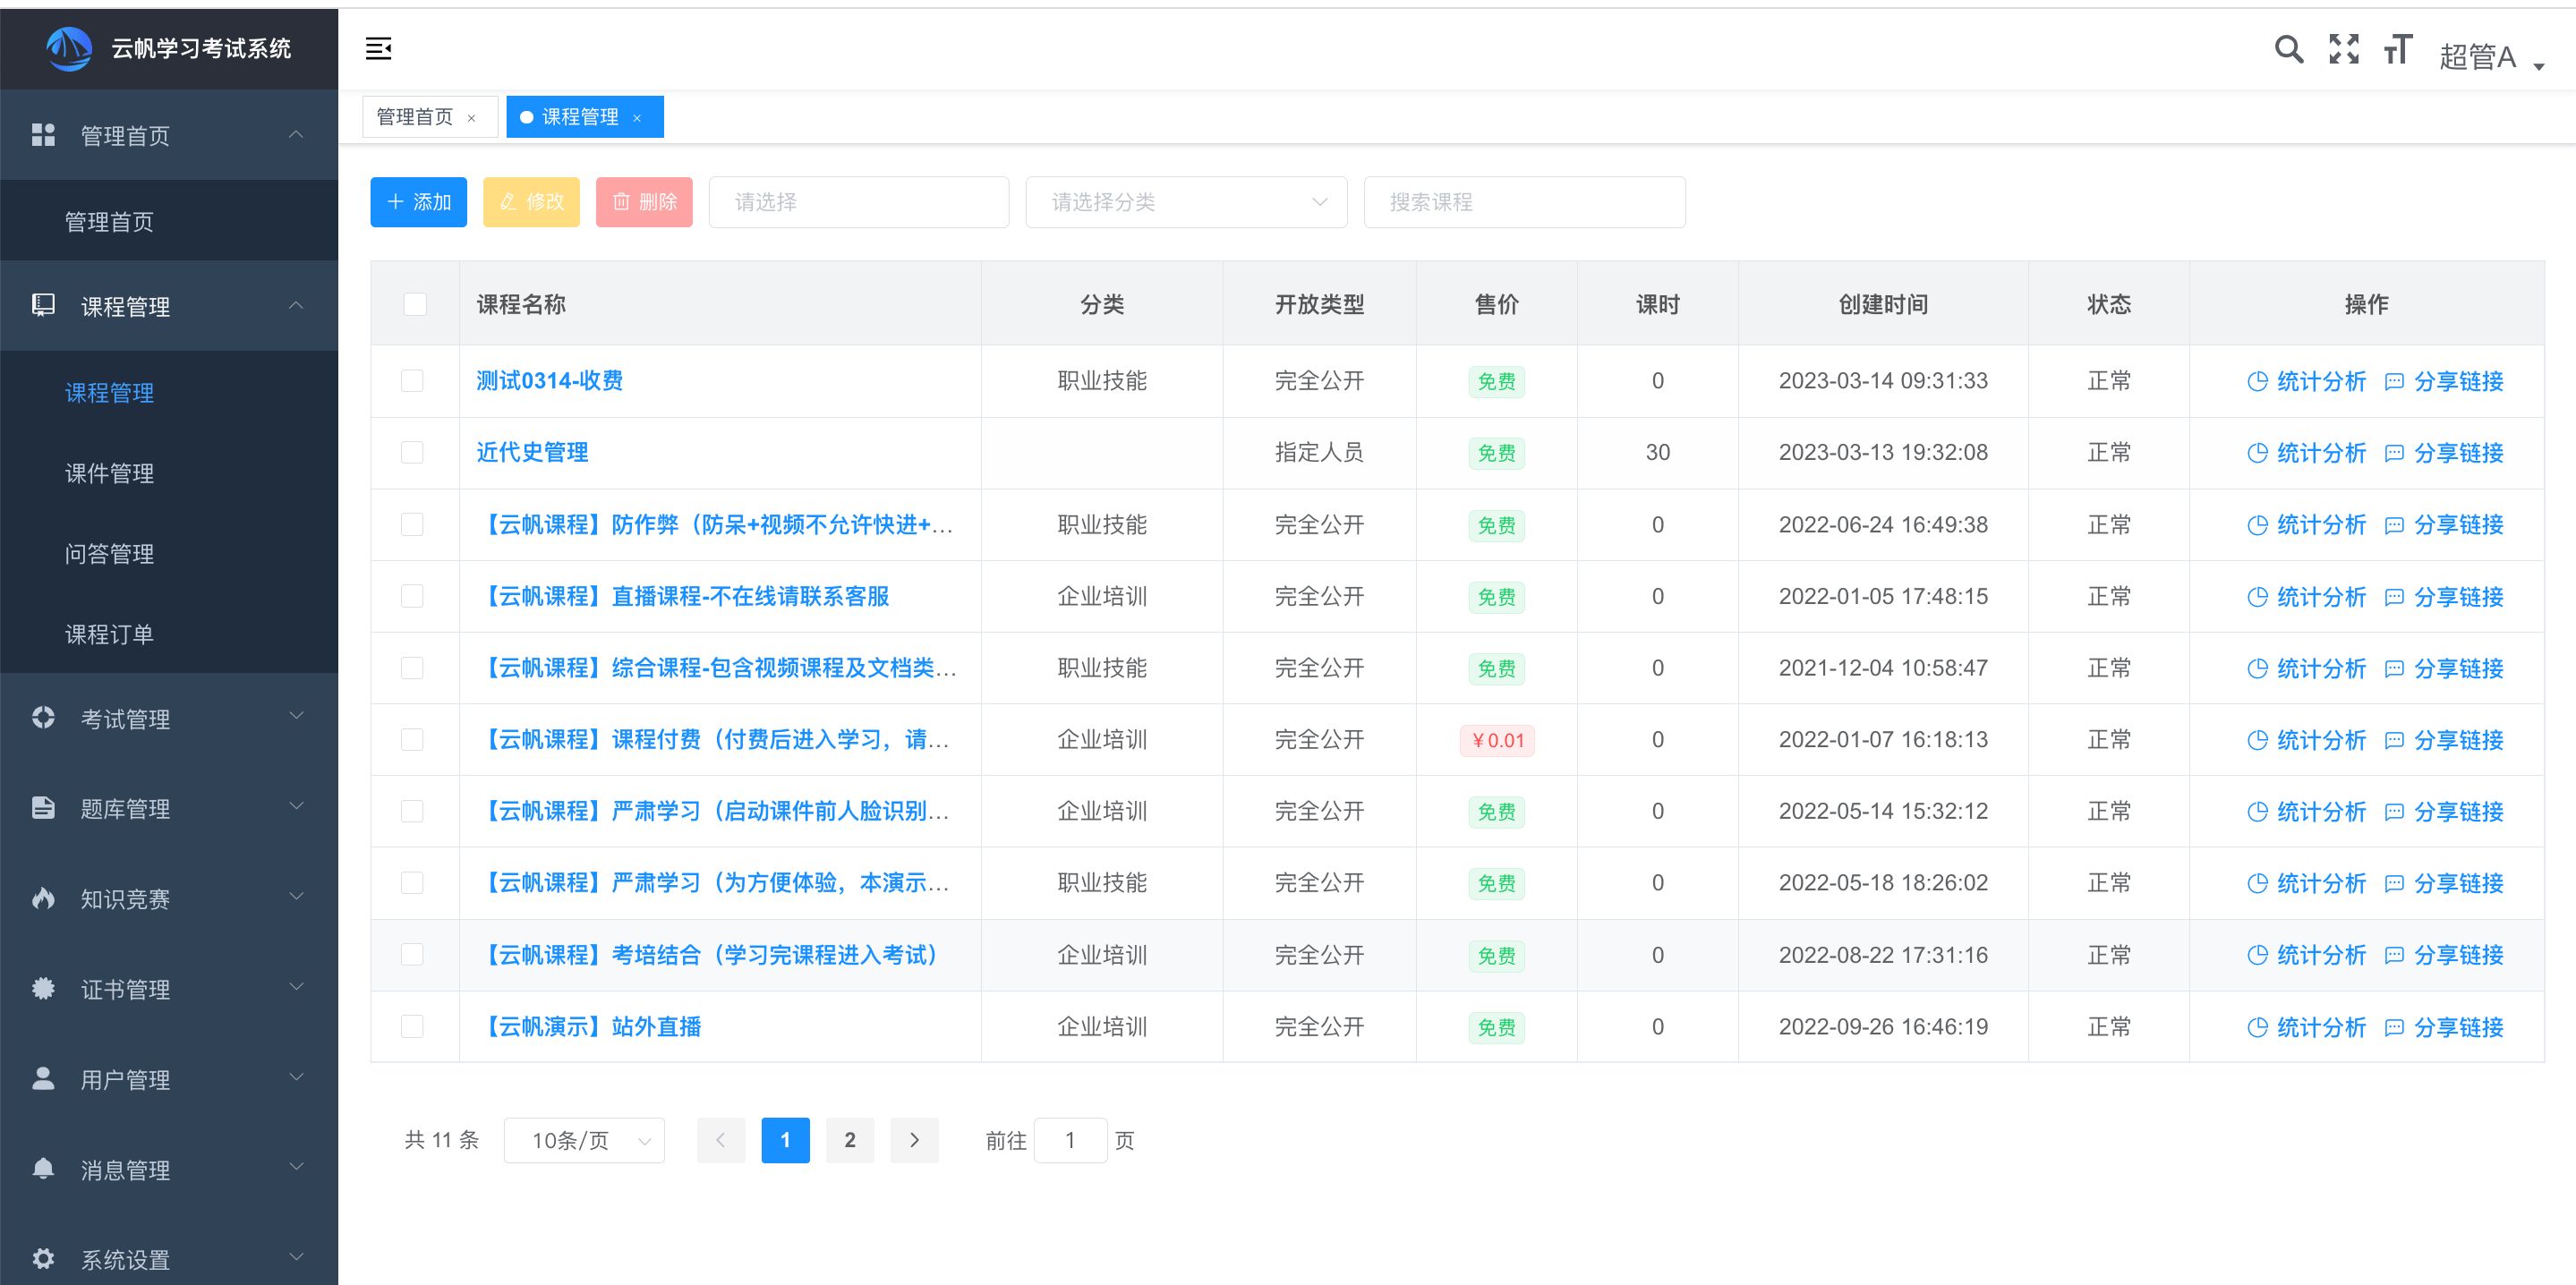Click 统计分析 icon for 近代史管理 row

pyautogui.click(x=2257, y=453)
